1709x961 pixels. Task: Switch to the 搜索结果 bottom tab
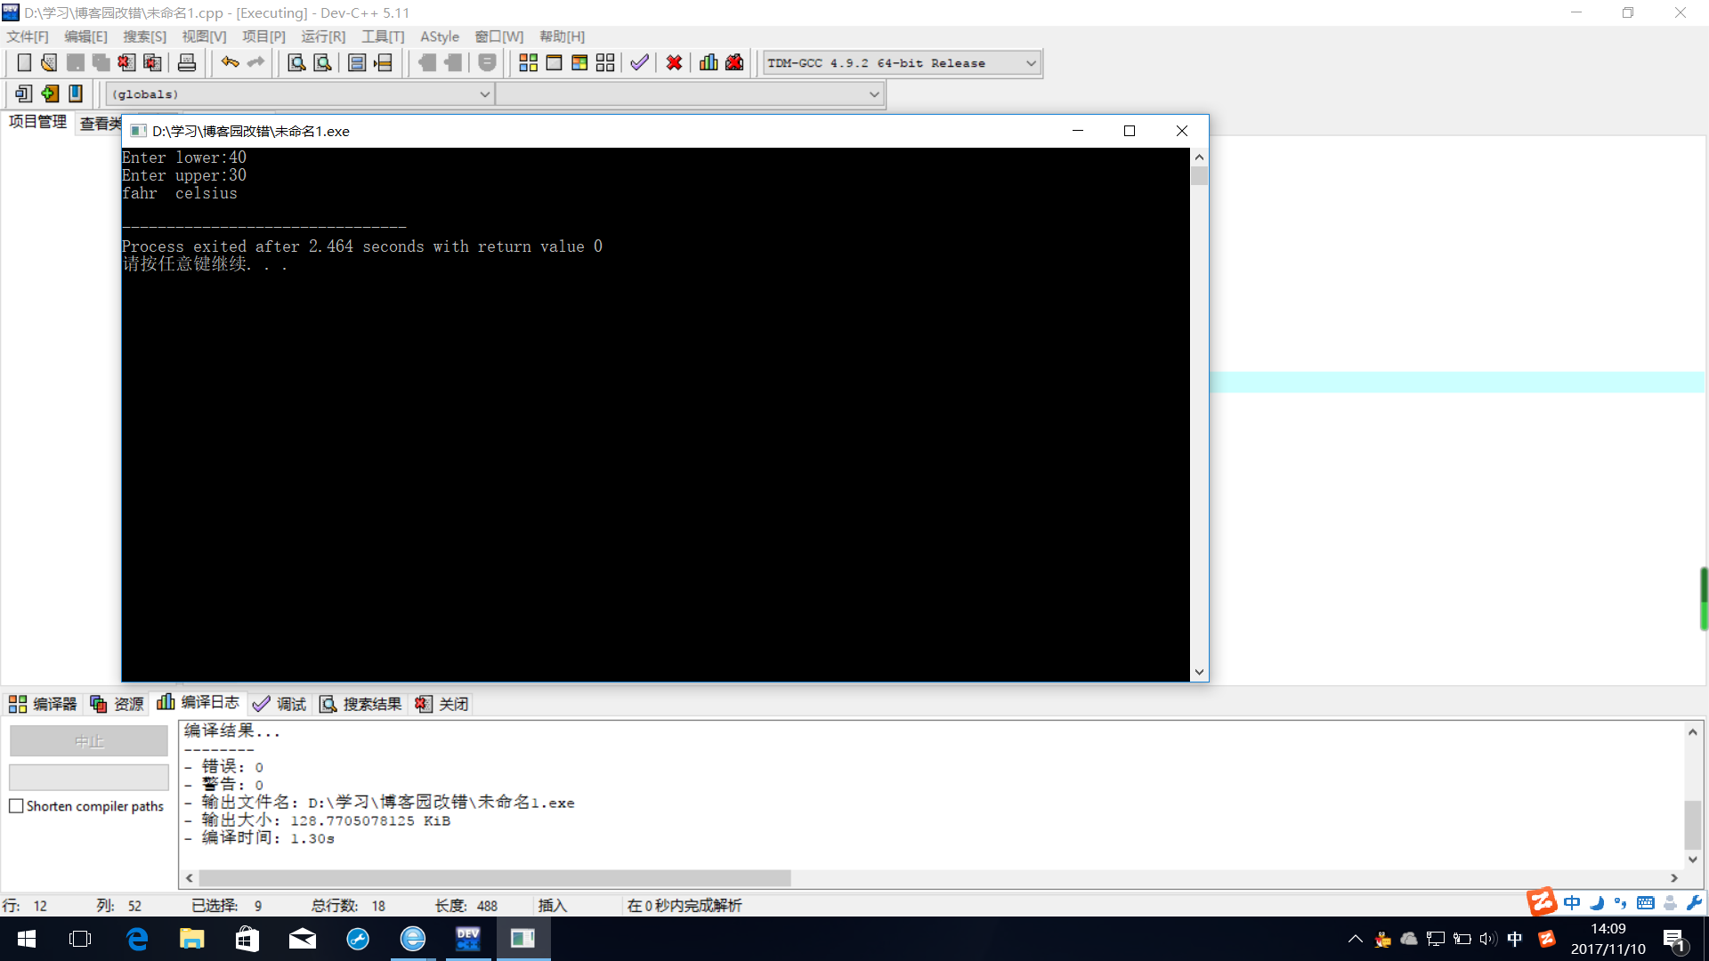(x=360, y=704)
